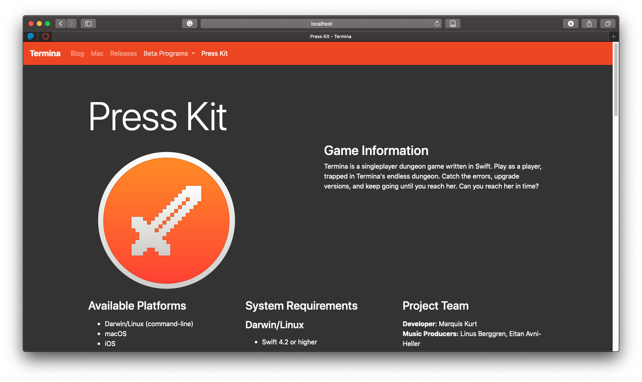Add a new tab with the plus button

tap(613, 36)
